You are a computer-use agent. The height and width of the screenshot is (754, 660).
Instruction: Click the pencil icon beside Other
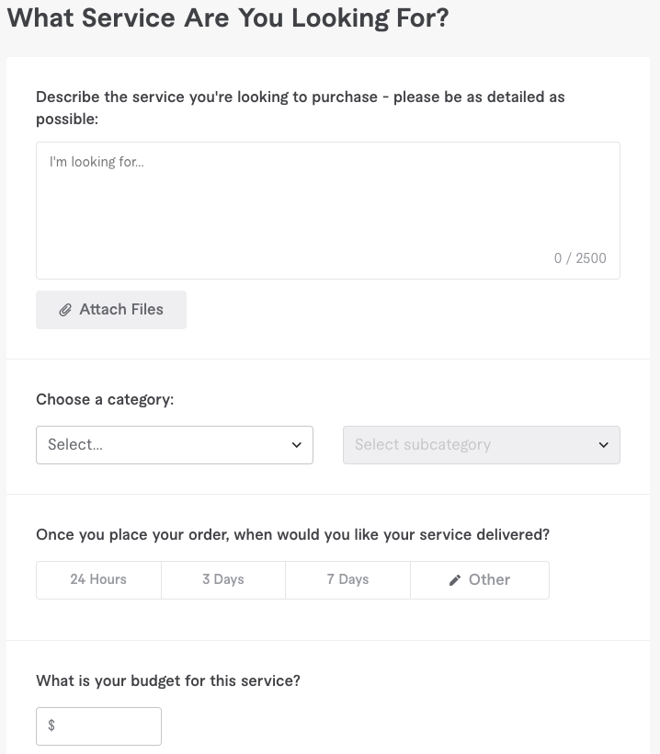pos(454,580)
